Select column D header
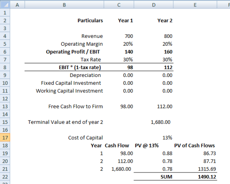Viewport: 230px width, 184px height. (x=154, y=5)
